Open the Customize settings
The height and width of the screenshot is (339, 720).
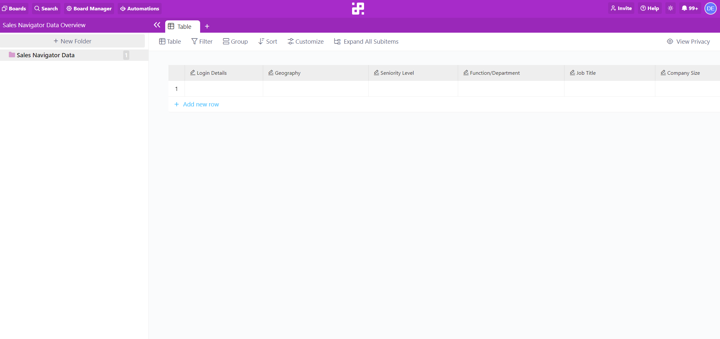coord(306,41)
